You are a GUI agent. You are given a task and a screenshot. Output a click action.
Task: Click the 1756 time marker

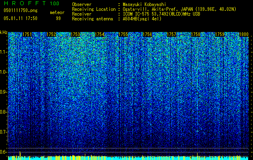coord(148,34)
